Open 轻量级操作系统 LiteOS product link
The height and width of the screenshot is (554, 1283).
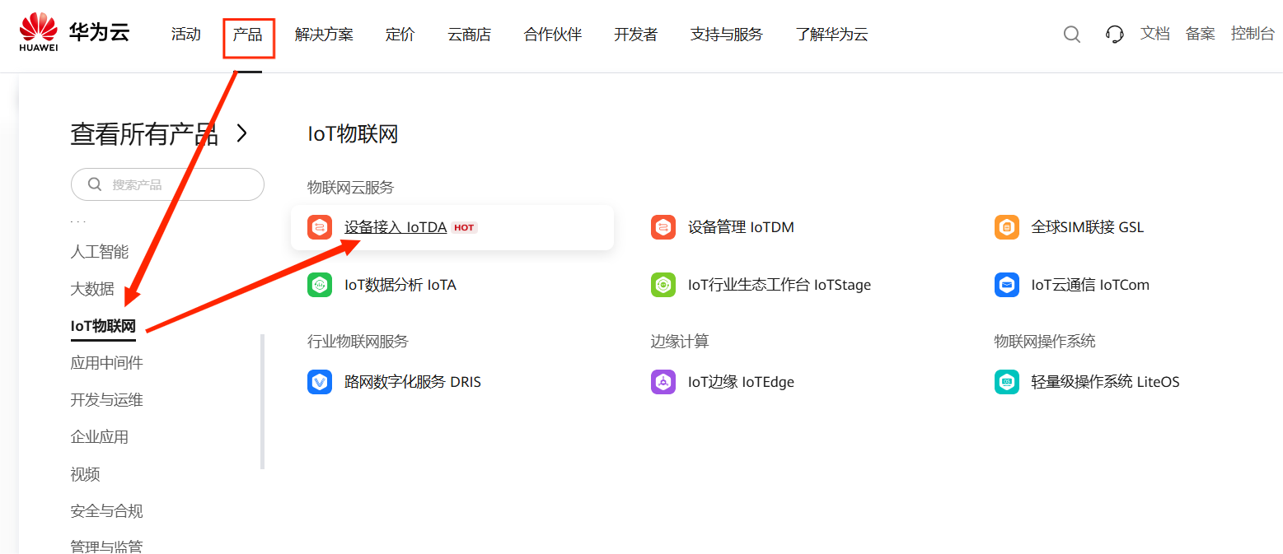click(x=1105, y=382)
